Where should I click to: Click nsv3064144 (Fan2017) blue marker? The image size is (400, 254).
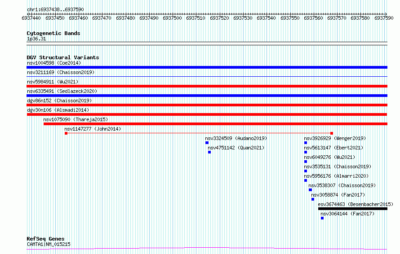pyautogui.click(x=322, y=218)
